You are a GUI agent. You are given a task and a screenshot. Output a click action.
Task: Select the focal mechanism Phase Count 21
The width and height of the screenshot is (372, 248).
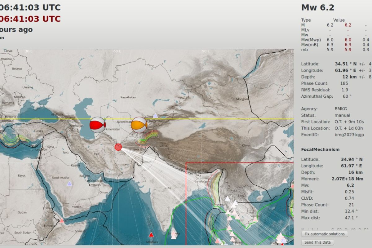pyautogui.click(x=351, y=205)
